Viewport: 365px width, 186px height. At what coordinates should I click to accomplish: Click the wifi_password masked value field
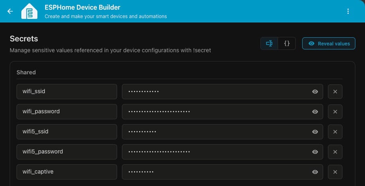(222, 112)
